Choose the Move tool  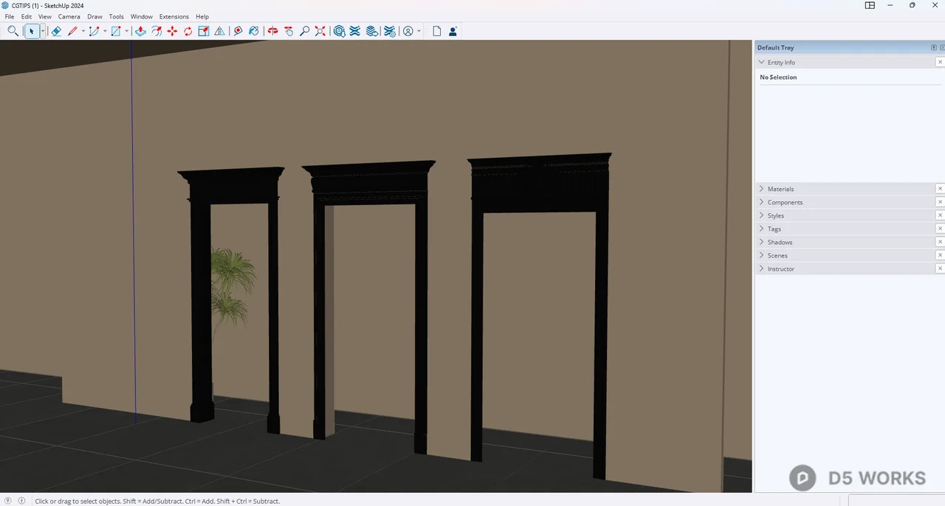[172, 31]
